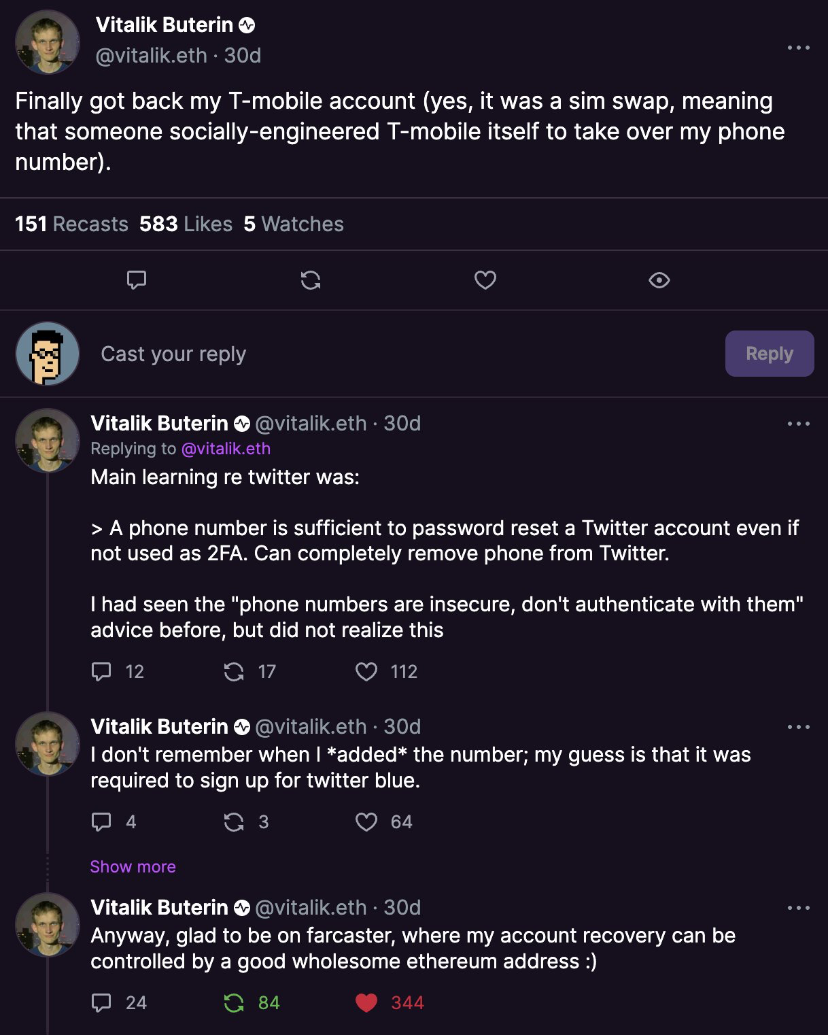Screen dimensions: 828x1035
Task: Toggle the watch eye icon on main cast
Action: [659, 280]
